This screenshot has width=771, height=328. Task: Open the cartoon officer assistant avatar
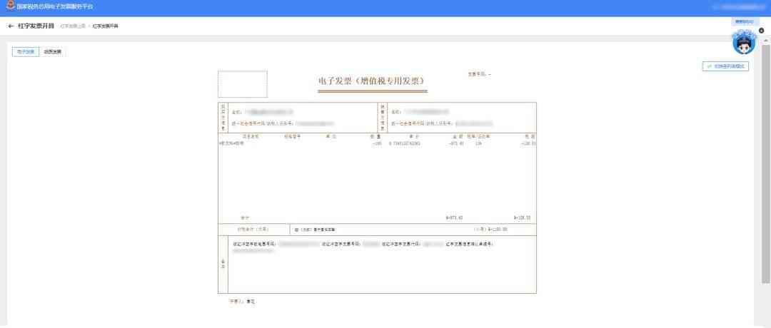click(743, 43)
